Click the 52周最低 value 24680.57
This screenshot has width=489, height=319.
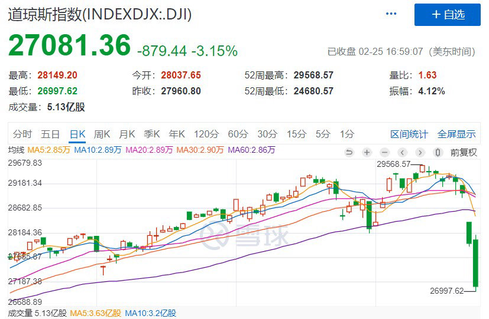313,91
